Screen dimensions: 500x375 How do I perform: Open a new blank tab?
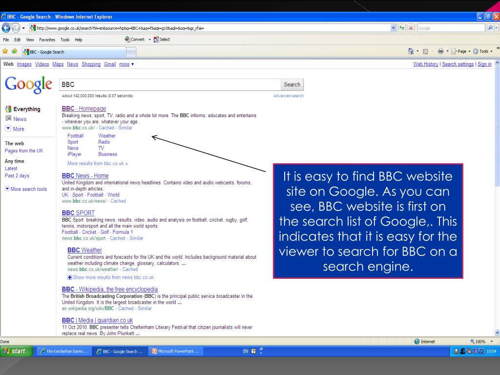point(131,52)
